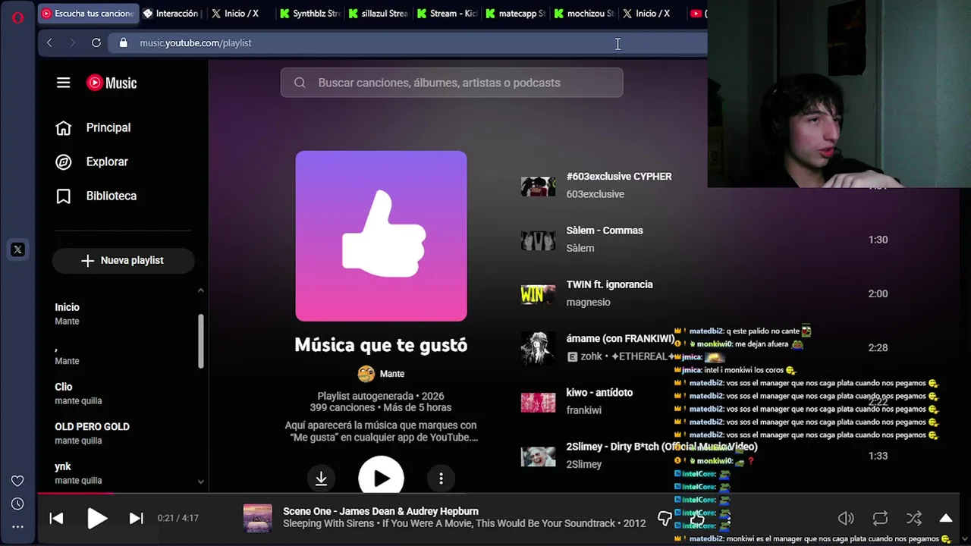This screenshot has width=971, height=546.
Task: Toggle shuffle mode
Action: tap(914, 518)
